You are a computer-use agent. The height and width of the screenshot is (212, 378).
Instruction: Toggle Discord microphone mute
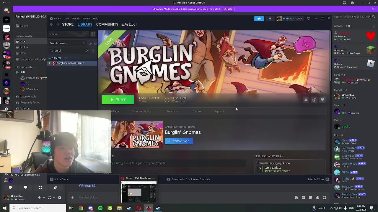pos(39,198)
